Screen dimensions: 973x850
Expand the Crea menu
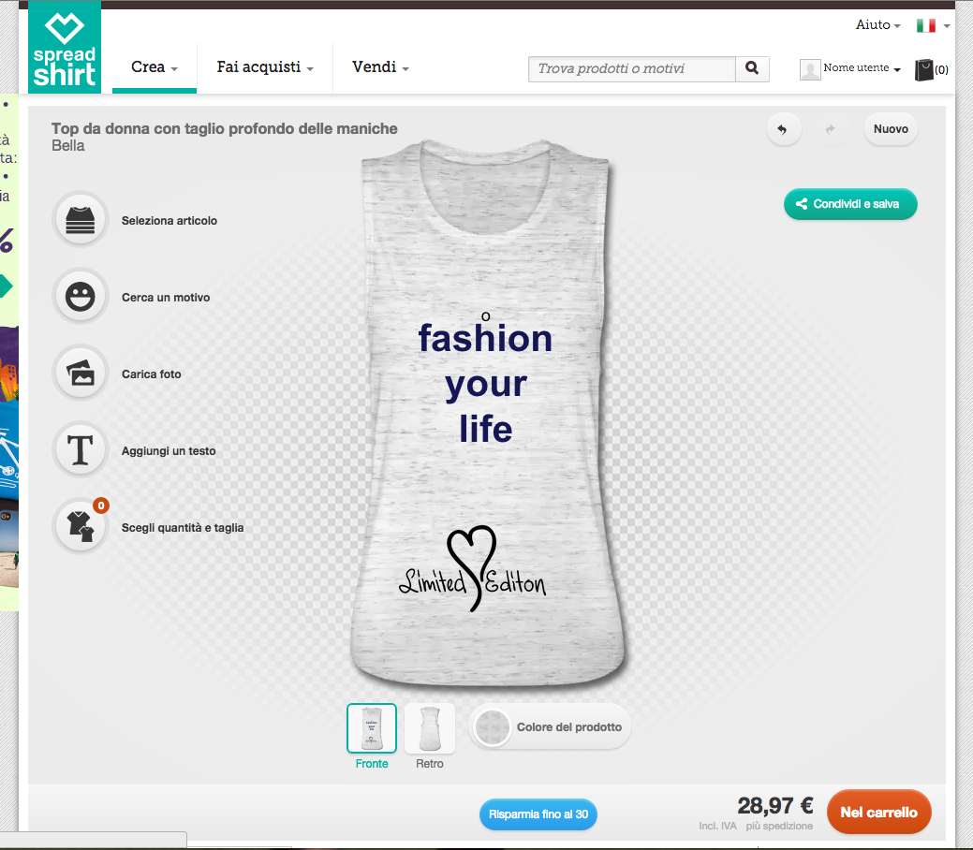(155, 67)
